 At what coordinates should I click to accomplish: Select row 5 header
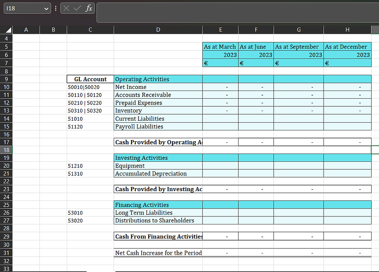6,47
